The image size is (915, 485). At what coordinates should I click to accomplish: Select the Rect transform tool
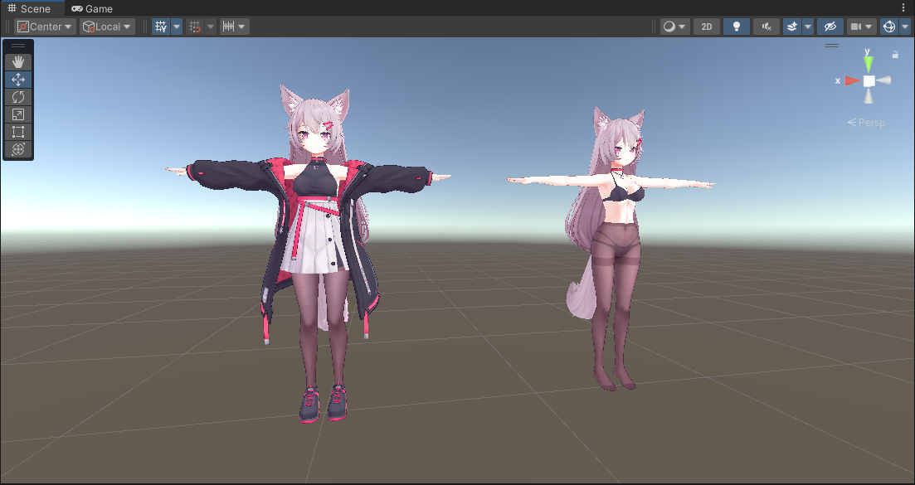point(18,132)
